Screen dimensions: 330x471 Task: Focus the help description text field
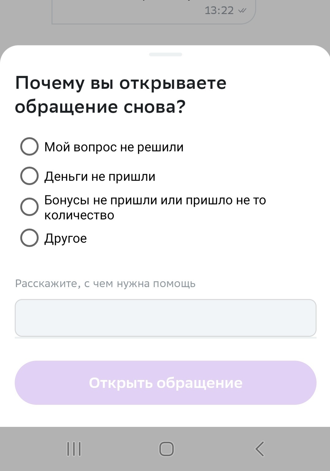[165, 318]
